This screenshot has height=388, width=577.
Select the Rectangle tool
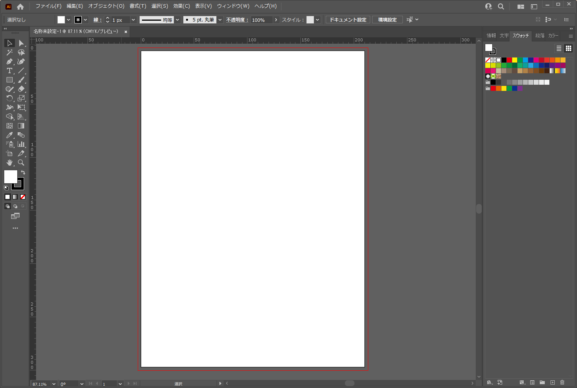10,80
